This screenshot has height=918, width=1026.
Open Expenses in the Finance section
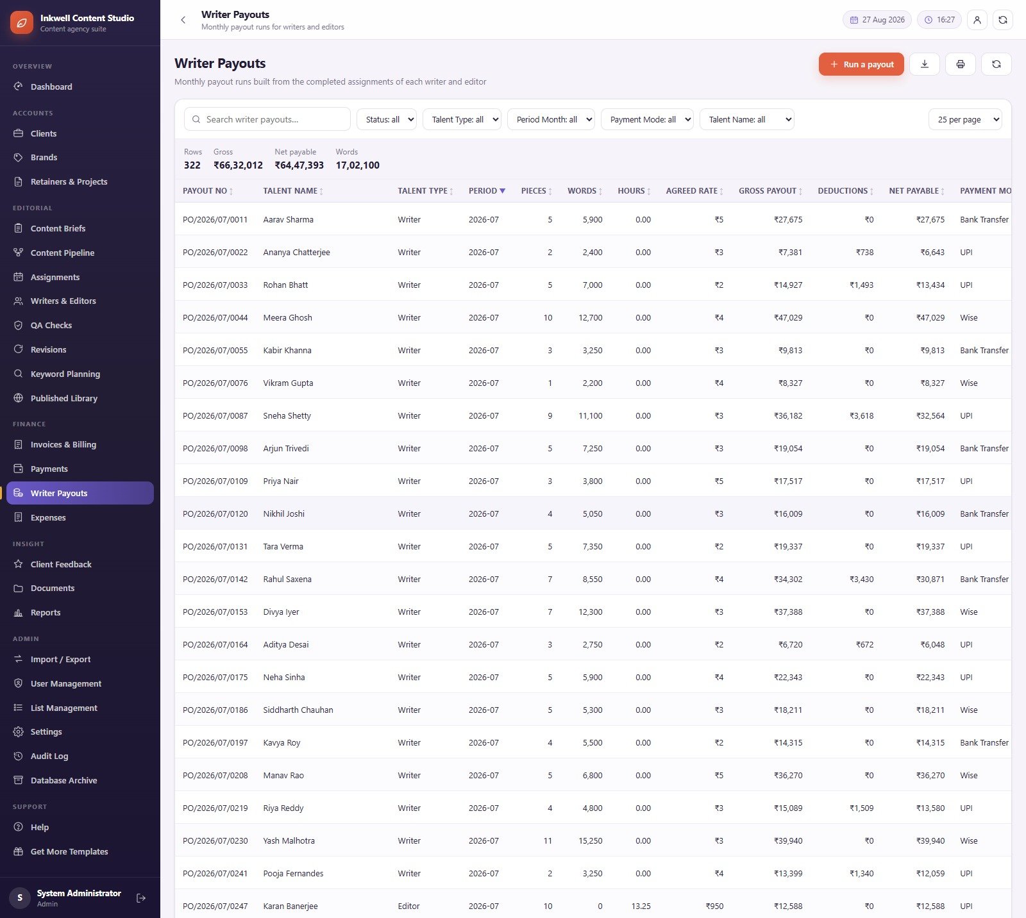click(x=80, y=517)
